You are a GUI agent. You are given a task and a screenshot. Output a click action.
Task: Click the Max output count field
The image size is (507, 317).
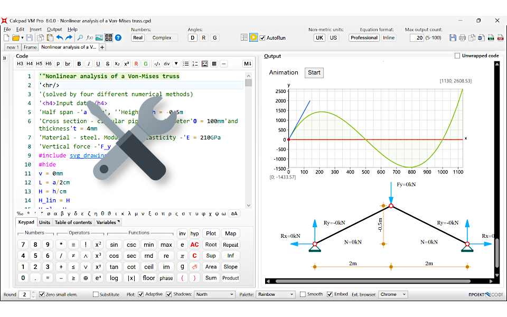point(417,38)
